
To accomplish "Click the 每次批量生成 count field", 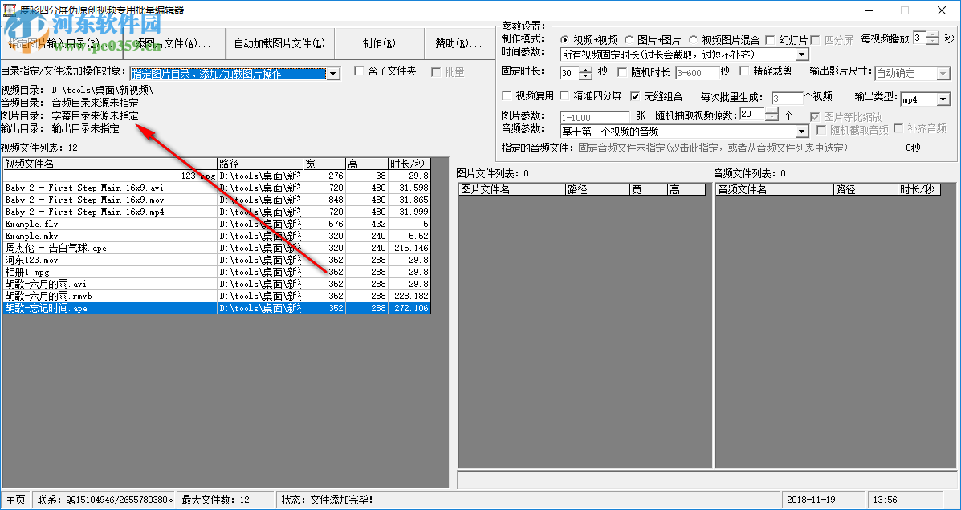I will [x=787, y=98].
